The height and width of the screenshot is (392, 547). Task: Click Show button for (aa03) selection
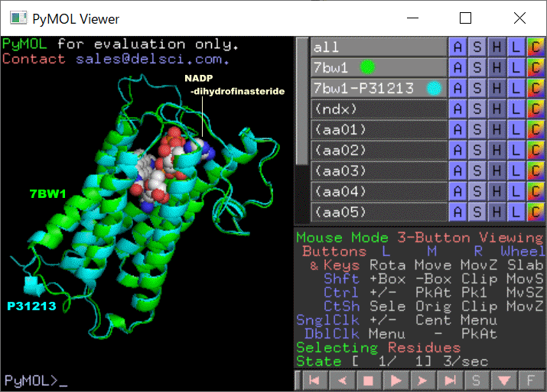[477, 170]
